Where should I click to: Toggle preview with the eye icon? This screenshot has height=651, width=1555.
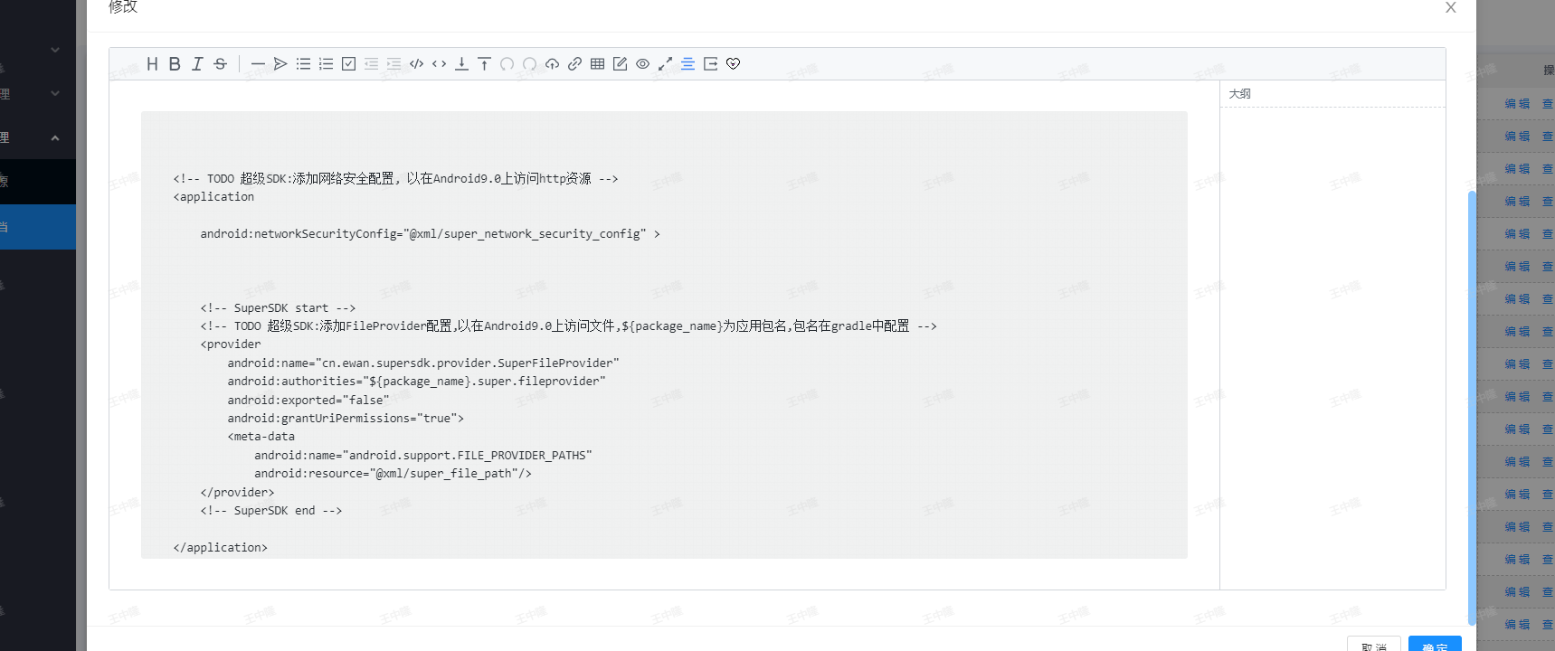(642, 64)
